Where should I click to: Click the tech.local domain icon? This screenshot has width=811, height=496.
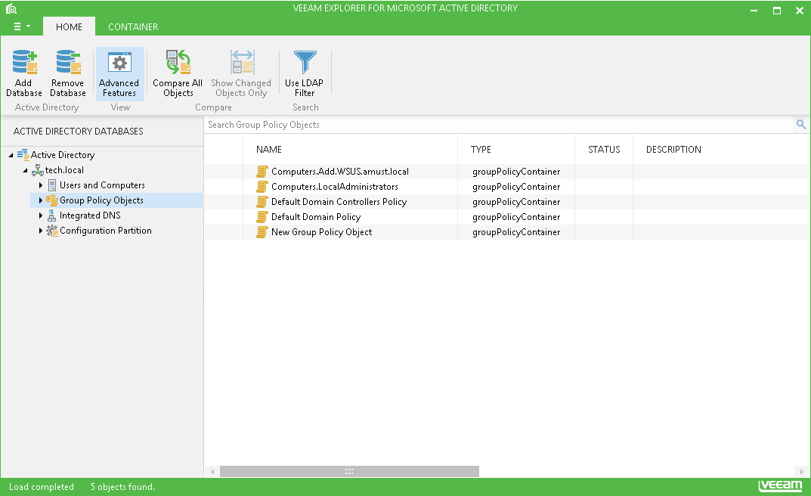coord(37,170)
